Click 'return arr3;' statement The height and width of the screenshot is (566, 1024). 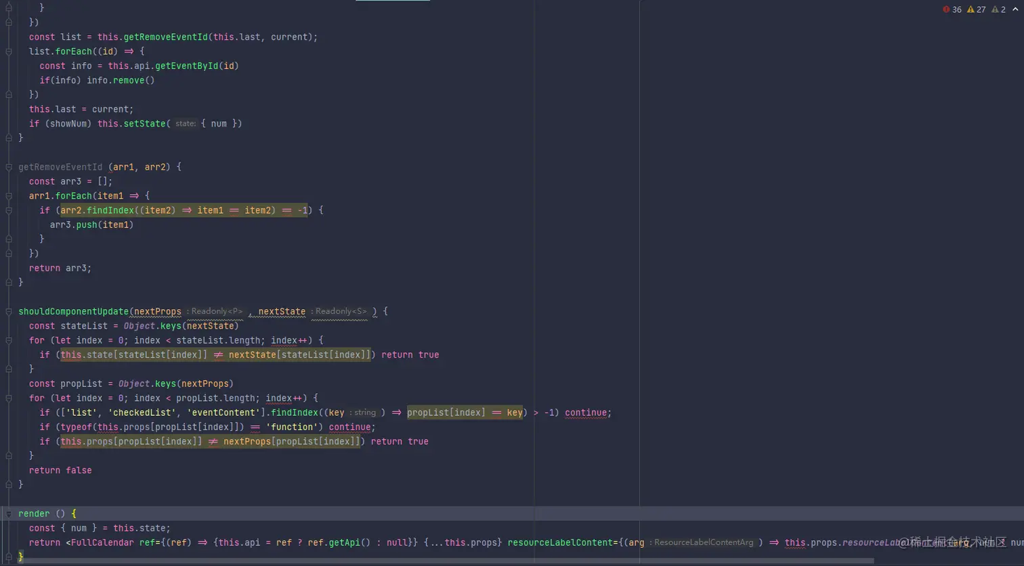tap(60, 268)
